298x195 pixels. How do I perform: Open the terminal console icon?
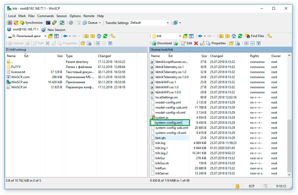pyautogui.click(x=48, y=23)
